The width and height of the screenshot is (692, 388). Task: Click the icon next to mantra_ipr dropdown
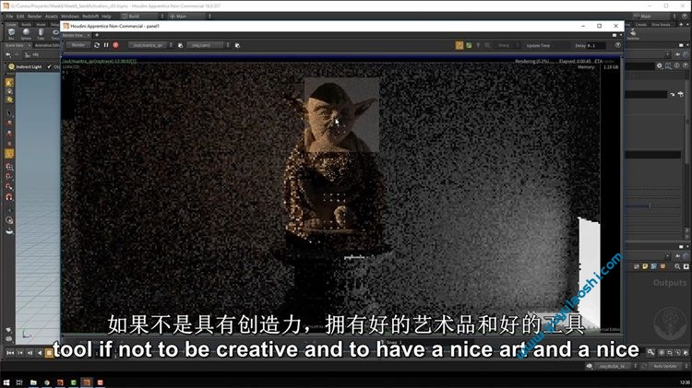tap(180, 45)
